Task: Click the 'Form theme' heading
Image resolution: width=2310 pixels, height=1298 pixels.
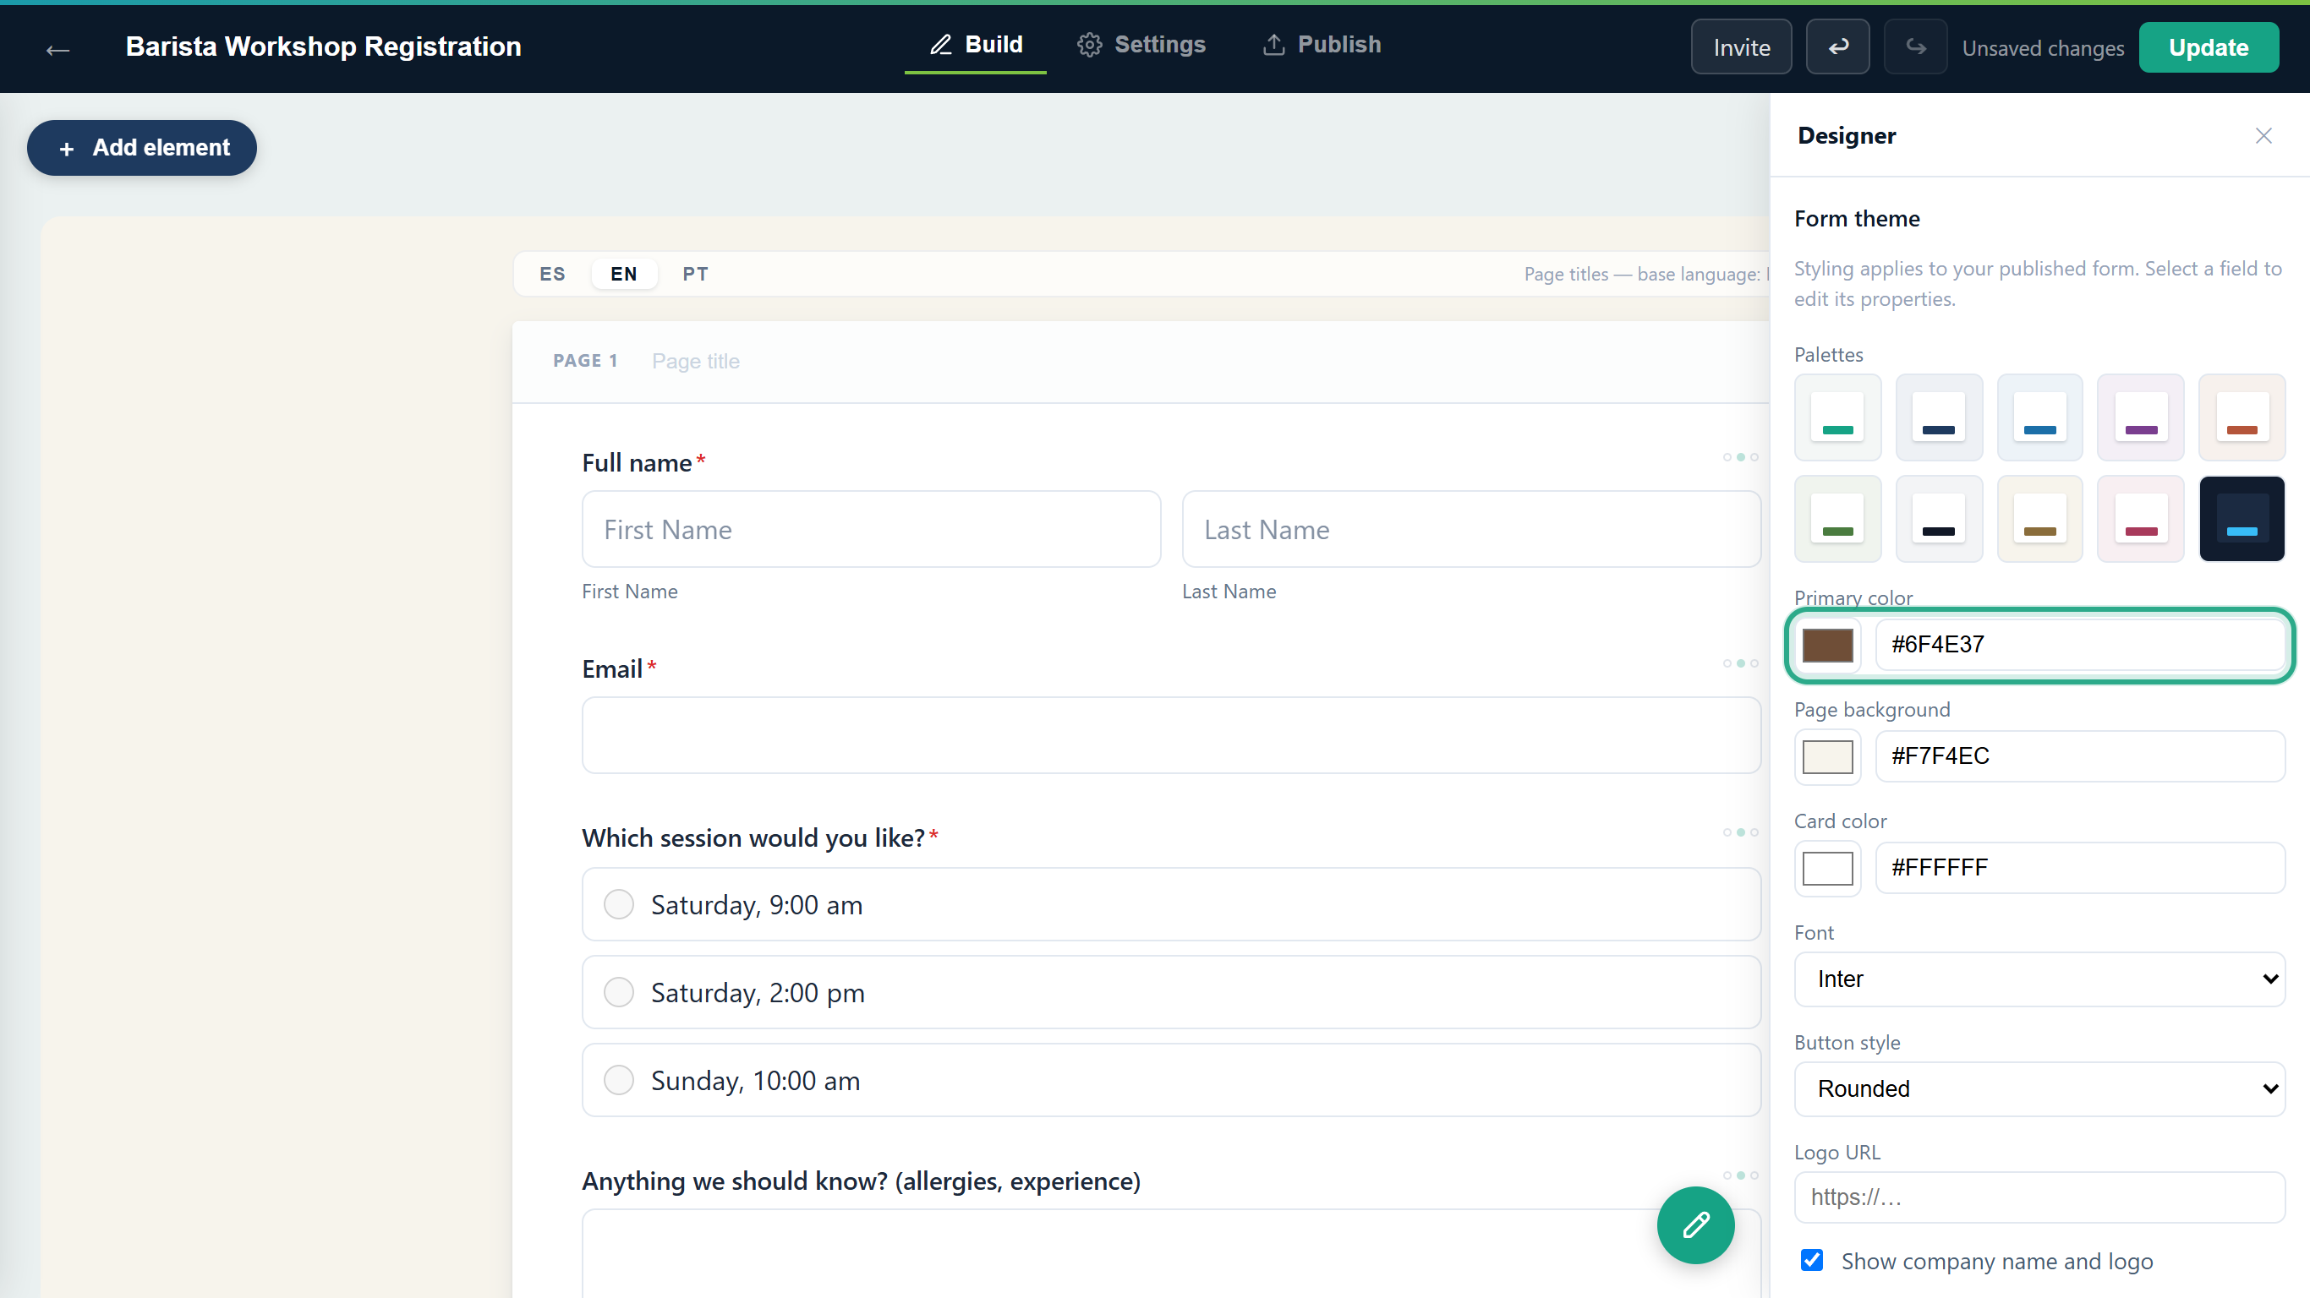Action: [x=1856, y=219]
